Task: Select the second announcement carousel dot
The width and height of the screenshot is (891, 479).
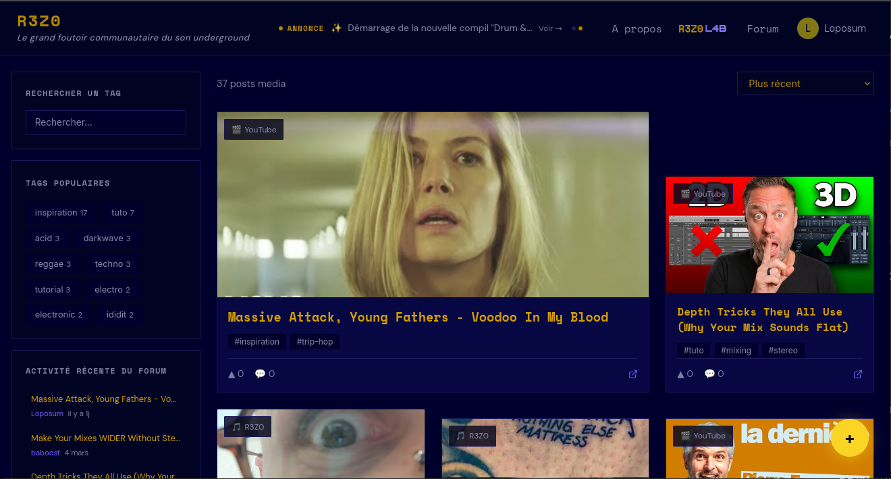Action: [580, 28]
